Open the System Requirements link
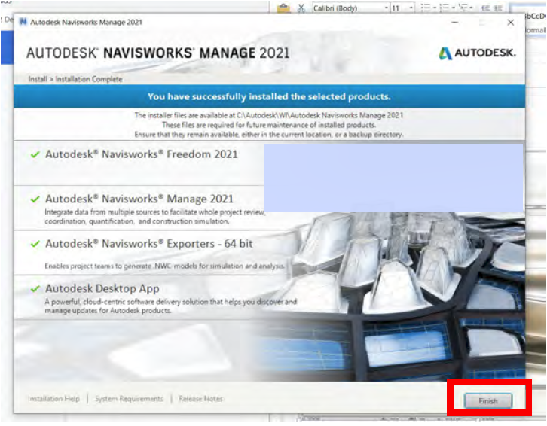Viewport: 547px width, 426px height. coord(129,398)
